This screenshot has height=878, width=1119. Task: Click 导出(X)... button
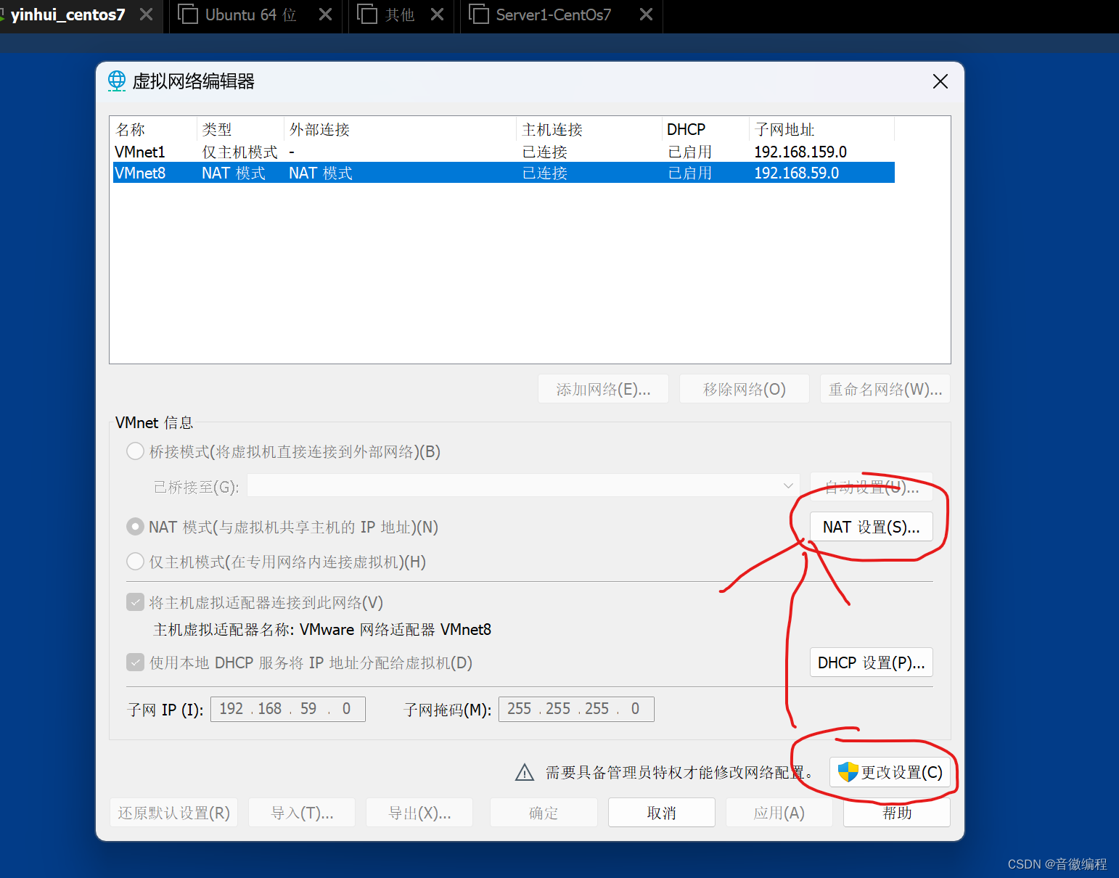pyautogui.click(x=419, y=813)
